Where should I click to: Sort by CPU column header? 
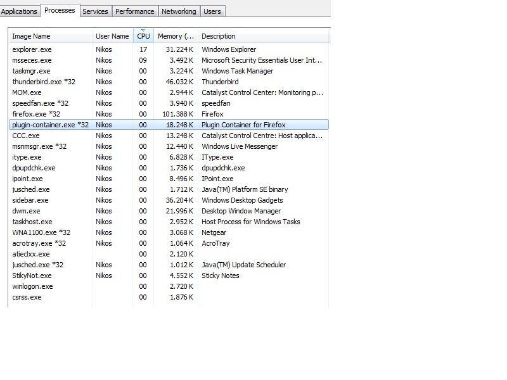pos(143,36)
